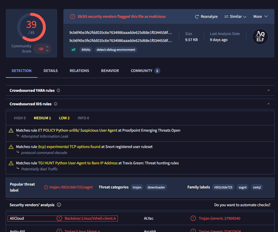Click info icon beside Crowdsourced YARA rules
Image resolution: width=278 pixels, height=232 pixels.
58,90
